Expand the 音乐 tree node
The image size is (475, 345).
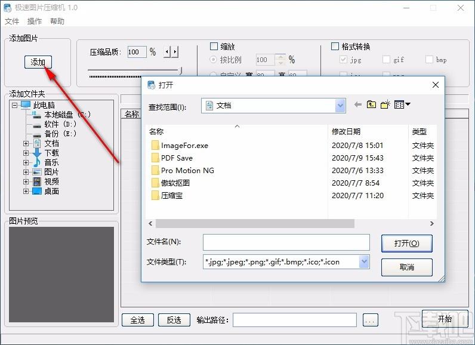tap(26, 163)
